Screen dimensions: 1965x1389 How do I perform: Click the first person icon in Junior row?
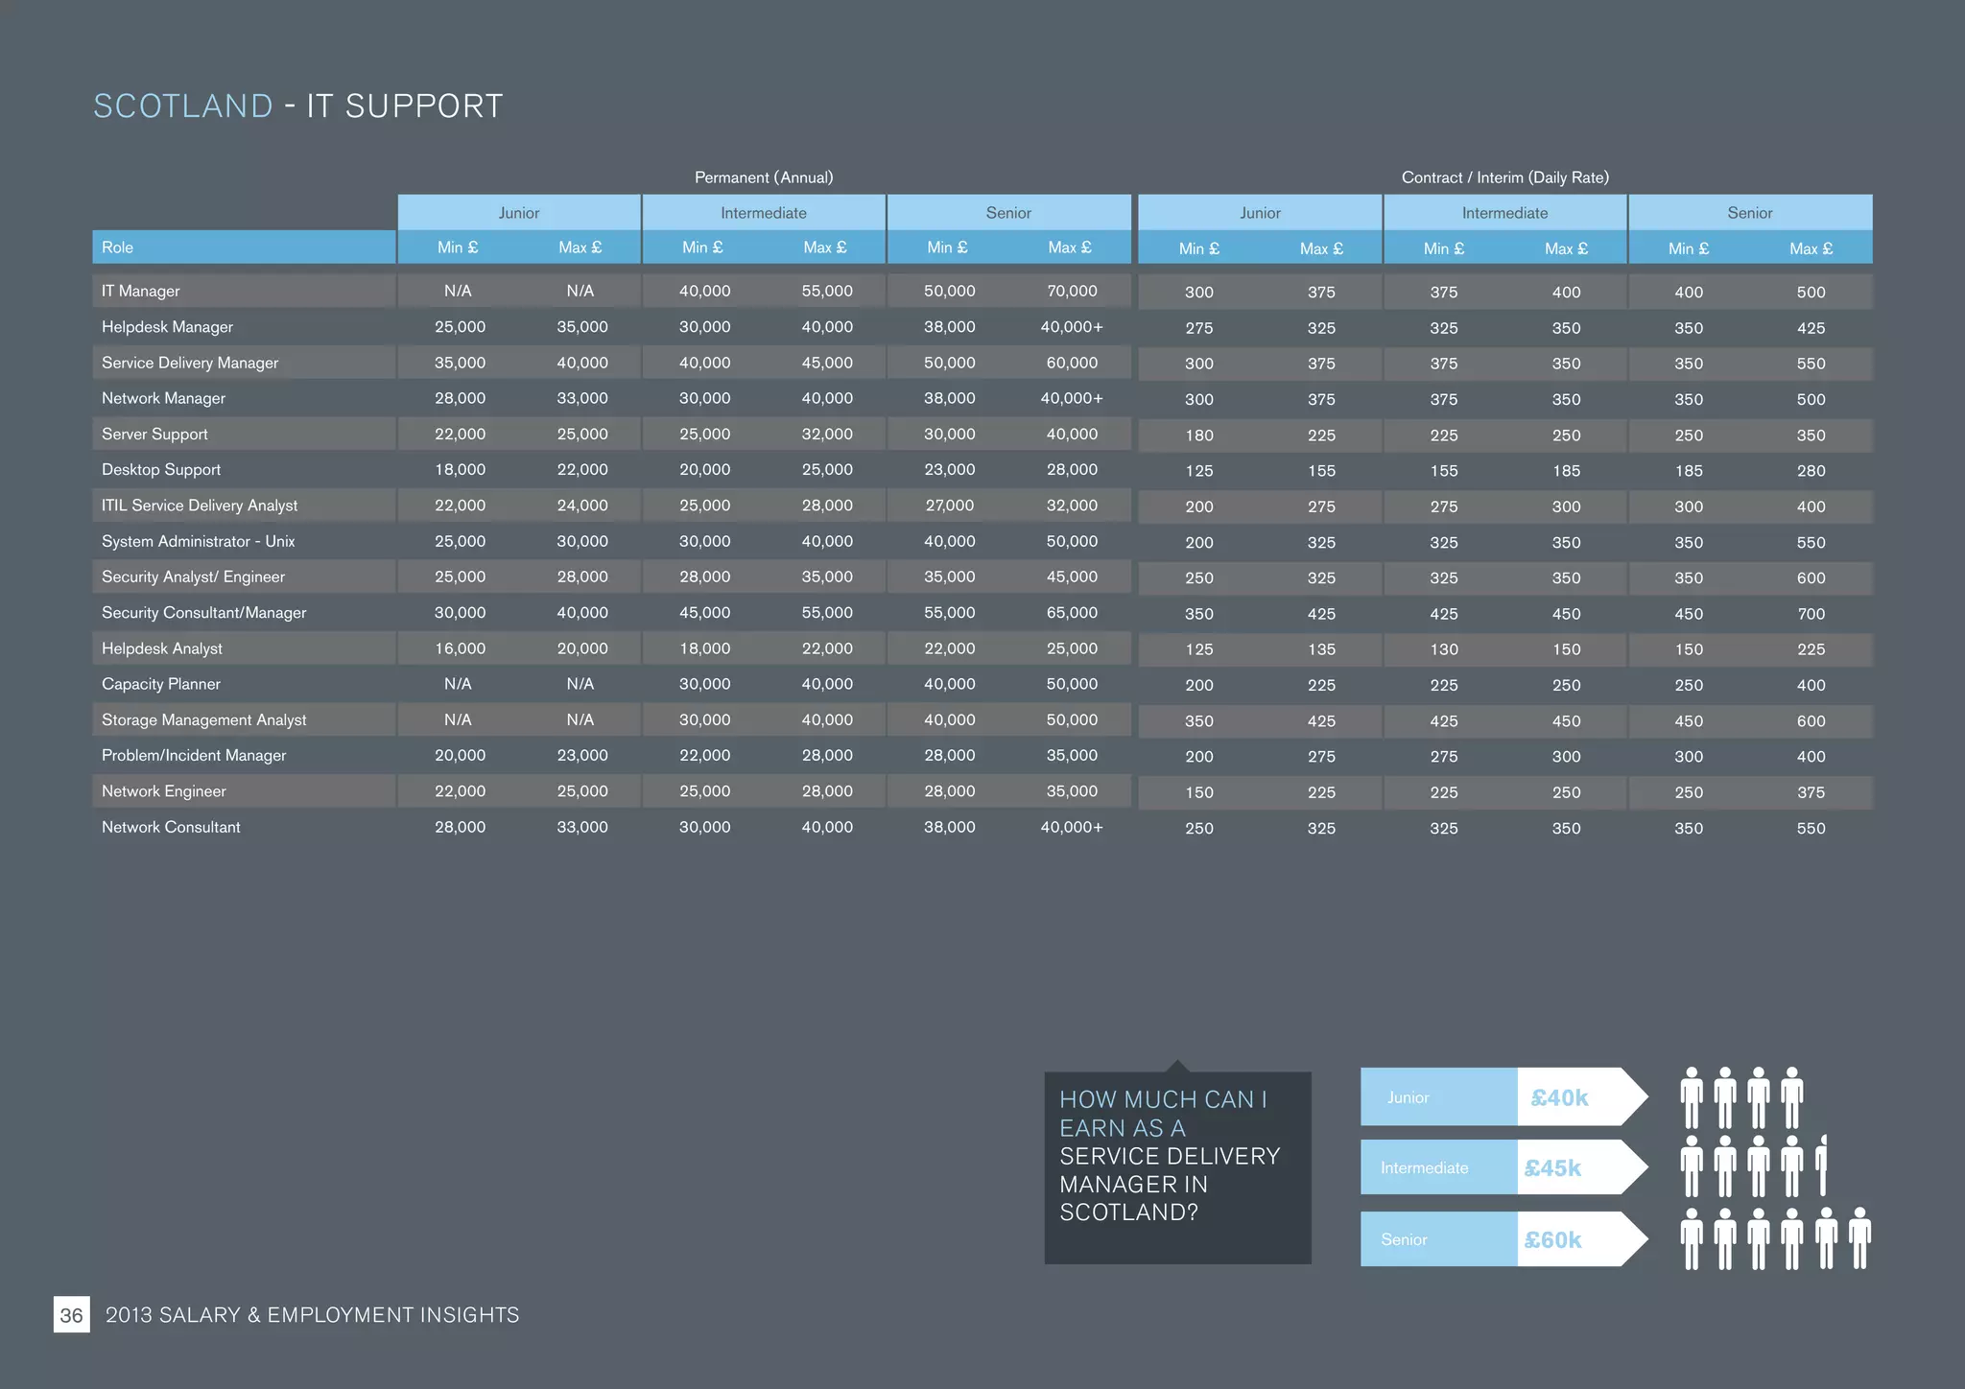(x=1692, y=1097)
